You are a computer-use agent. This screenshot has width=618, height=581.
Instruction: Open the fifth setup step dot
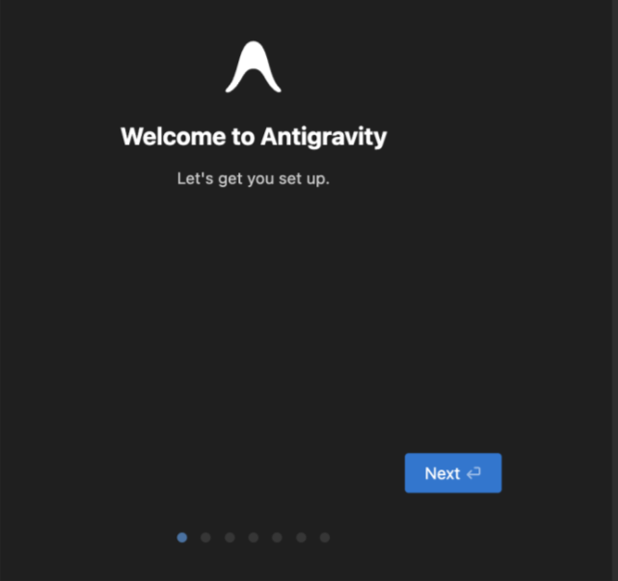(x=277, y=538)
